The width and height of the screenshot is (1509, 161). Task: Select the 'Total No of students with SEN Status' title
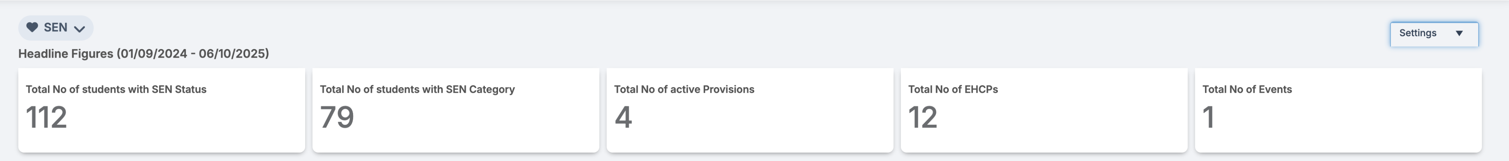coord(116,90)
